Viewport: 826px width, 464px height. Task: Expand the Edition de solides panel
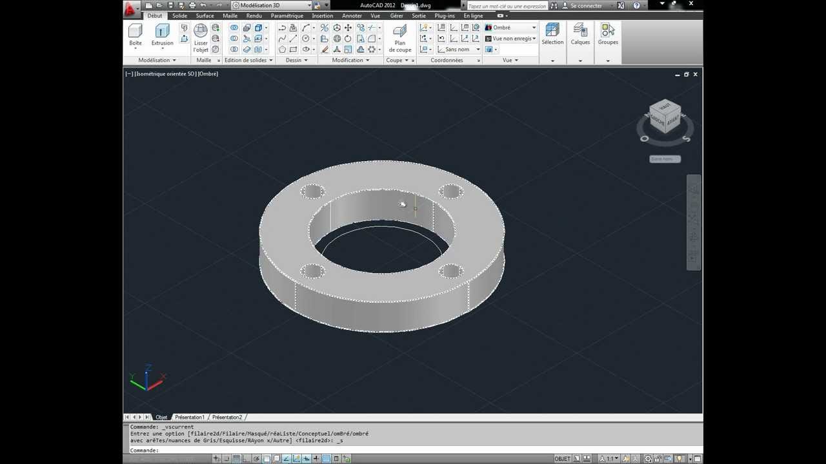(248, 60)
